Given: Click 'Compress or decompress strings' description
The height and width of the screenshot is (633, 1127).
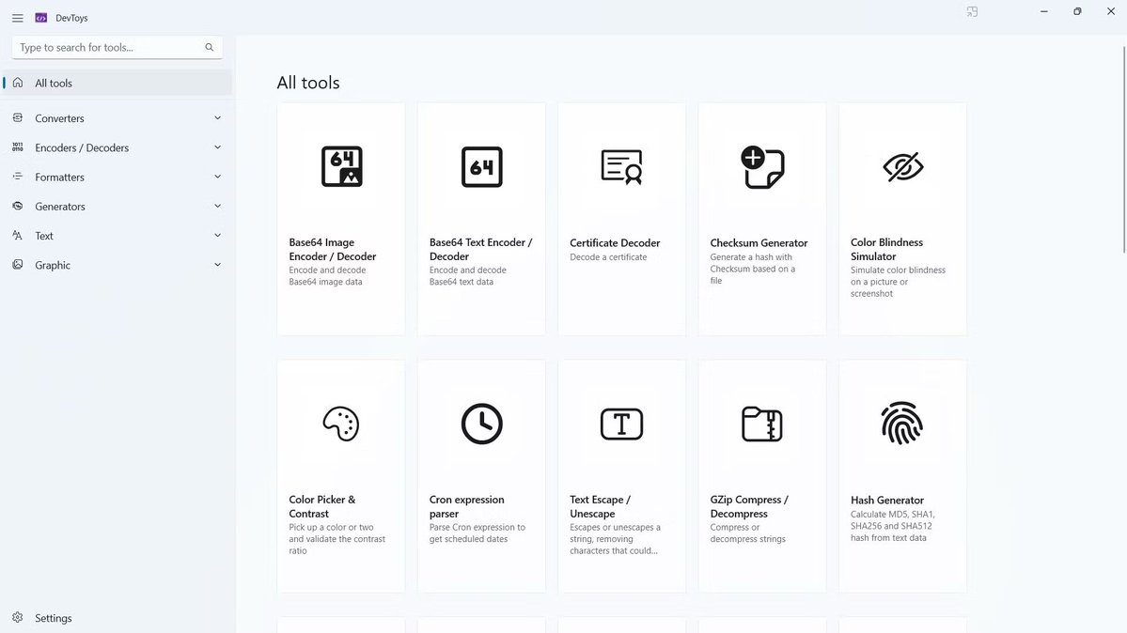Looking at the screenshot, I should tap(747, 533).
